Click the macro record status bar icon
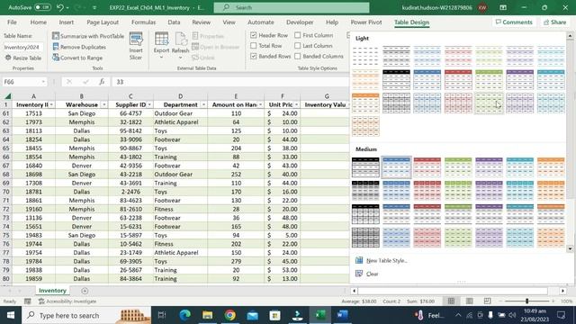576x324 pixels. pos(28,301)
